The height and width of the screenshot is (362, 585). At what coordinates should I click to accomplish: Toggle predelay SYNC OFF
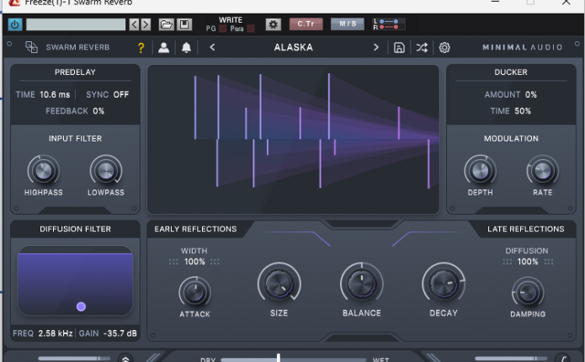(x=121, y=95)
